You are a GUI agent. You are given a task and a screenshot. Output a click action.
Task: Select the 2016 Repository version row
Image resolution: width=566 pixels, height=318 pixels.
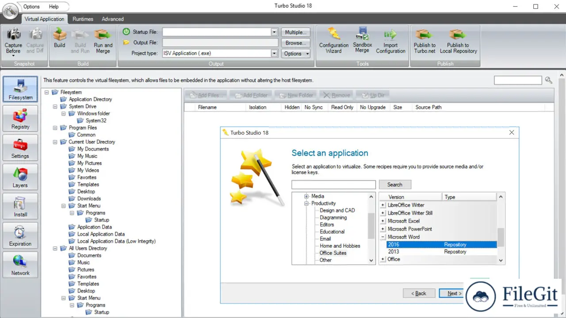441,245
